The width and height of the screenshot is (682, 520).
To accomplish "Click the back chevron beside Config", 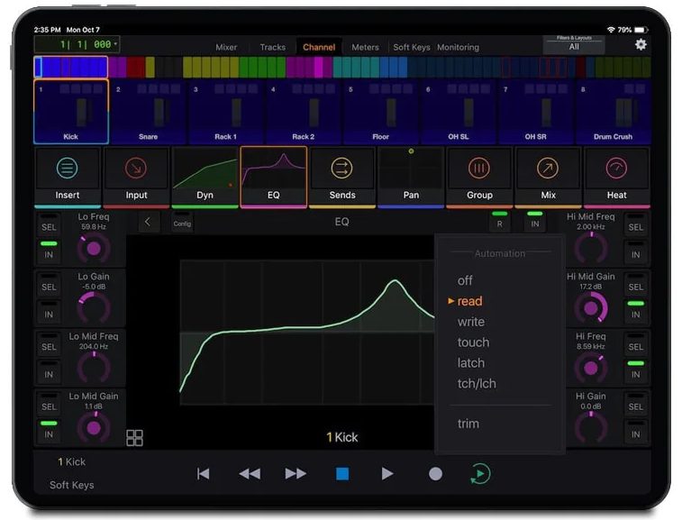I will (x=148, y=223).
